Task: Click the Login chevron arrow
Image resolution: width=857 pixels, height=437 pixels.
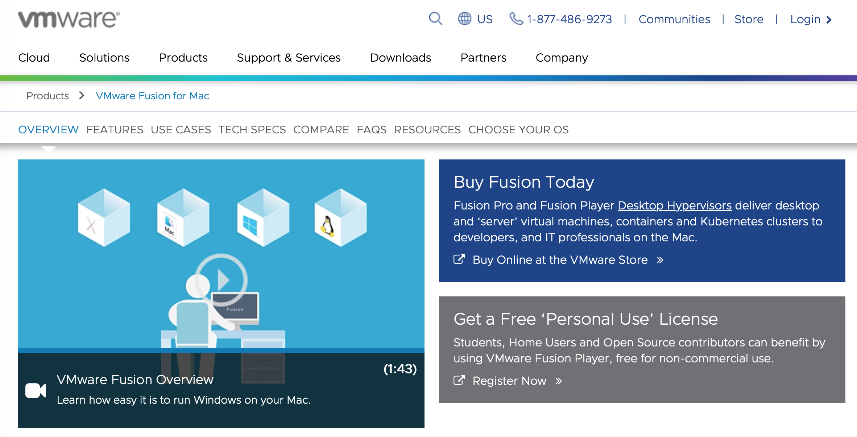Action: tap(829, 20)
